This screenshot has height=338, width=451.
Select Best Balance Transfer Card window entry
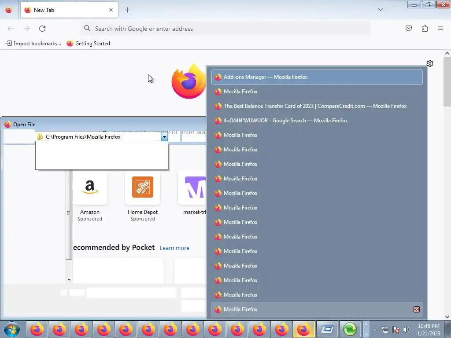(317, 106)
